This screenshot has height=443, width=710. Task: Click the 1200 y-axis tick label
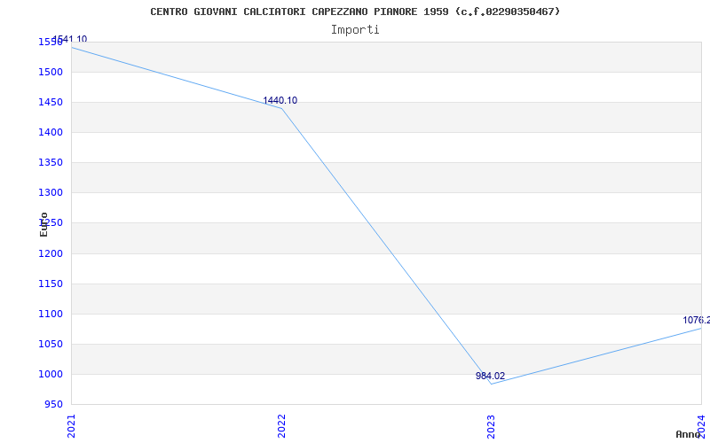51,253
